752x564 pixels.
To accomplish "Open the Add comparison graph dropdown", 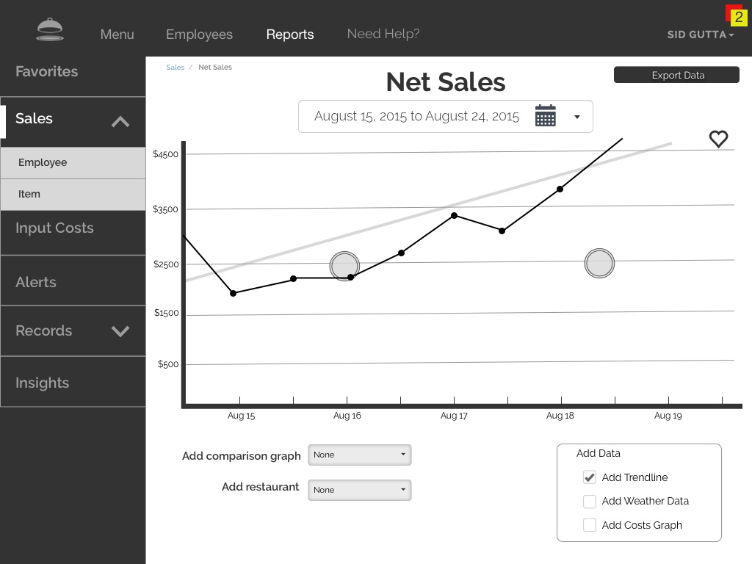I will [x=360, y=455].
